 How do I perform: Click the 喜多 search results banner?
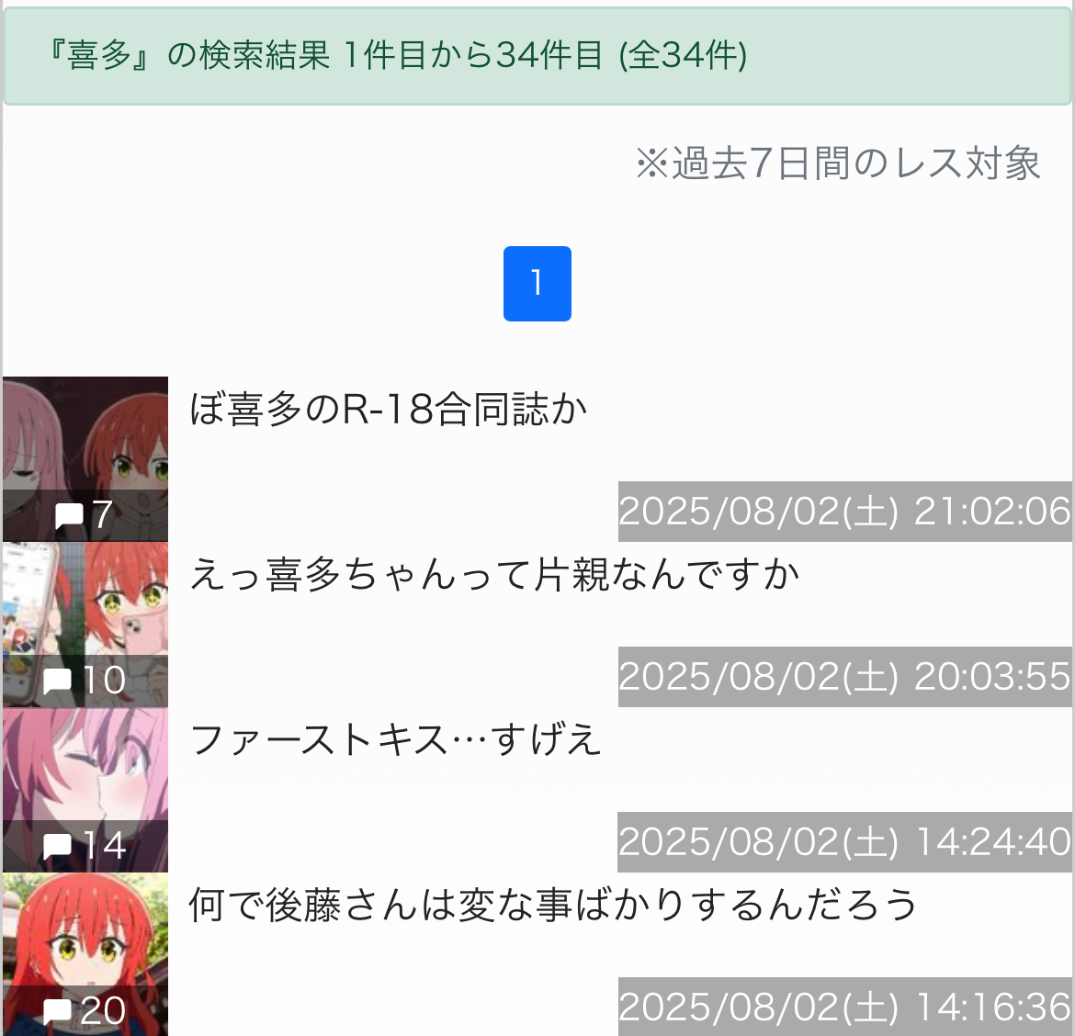pyautogui.click(x=537, y=55)
